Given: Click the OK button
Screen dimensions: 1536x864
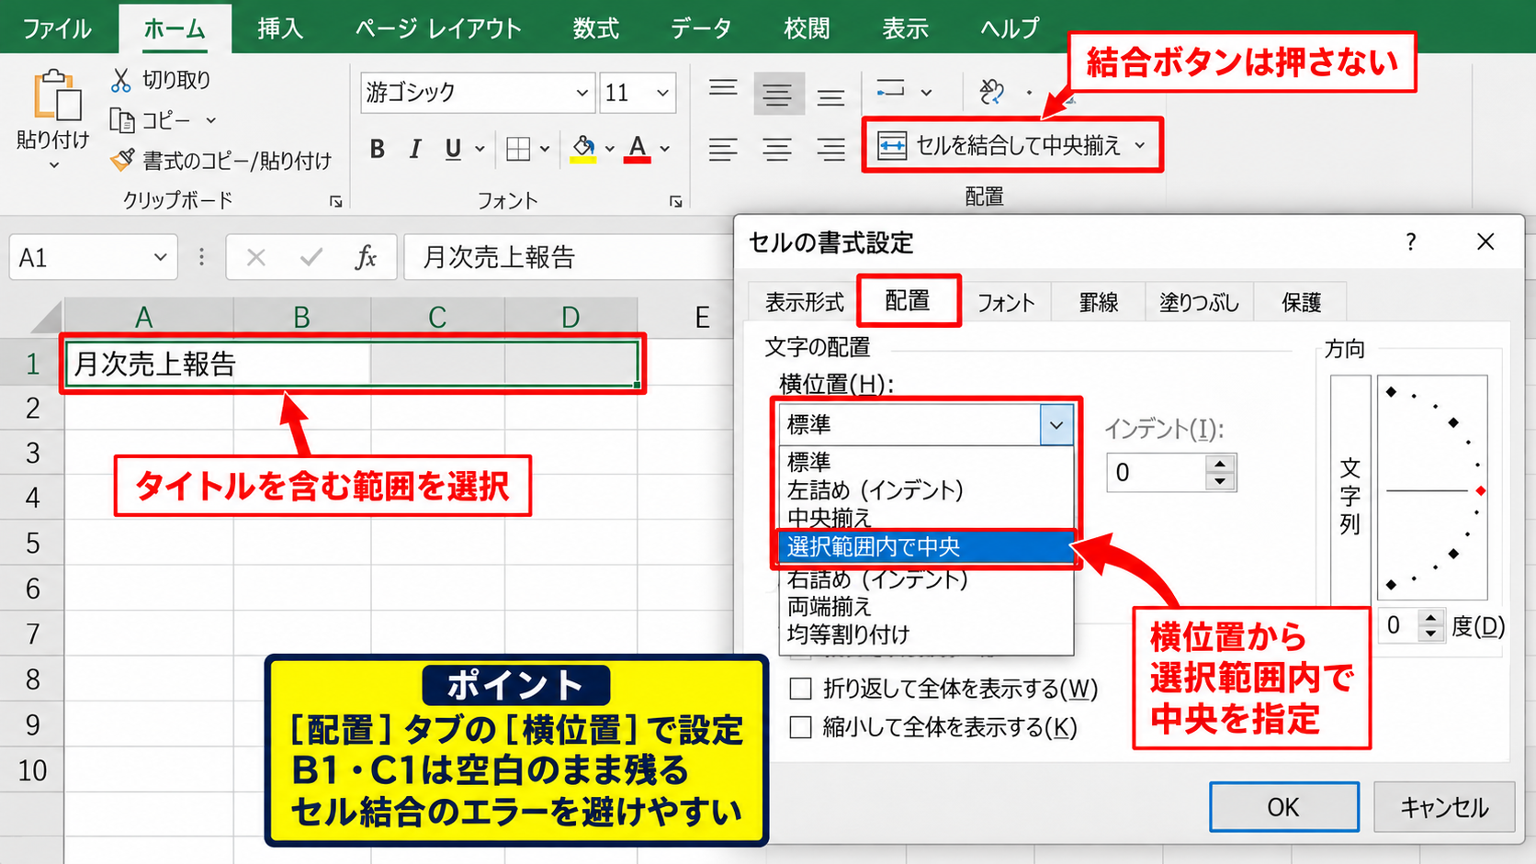Looking at the screenshot, I should pyautogui.click(x=1283, y=807).
